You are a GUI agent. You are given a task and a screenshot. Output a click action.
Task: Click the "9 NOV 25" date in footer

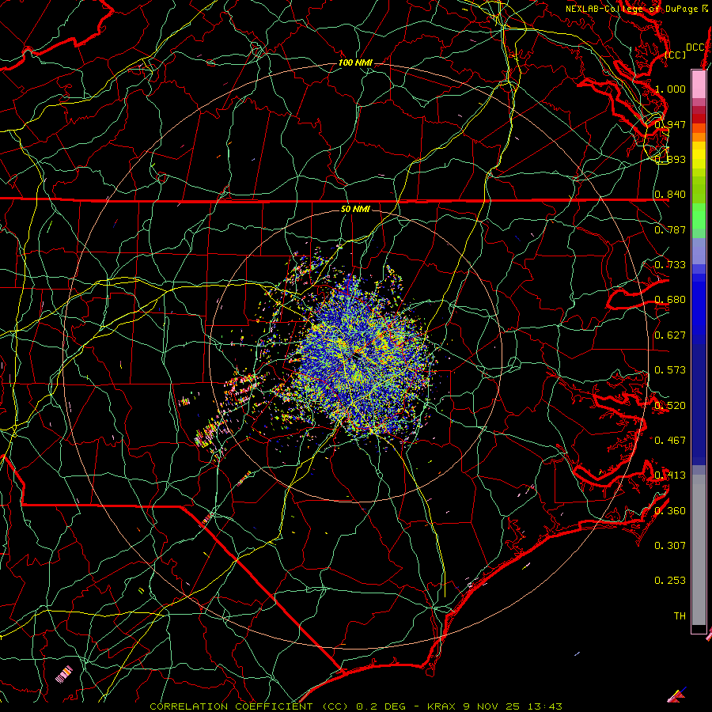[x=493, y=706]
